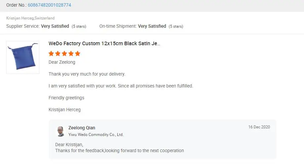The image size is (304, 165).
Task: Click the Supplier Service Very Satisfied rating
Action: pos(55,26)
